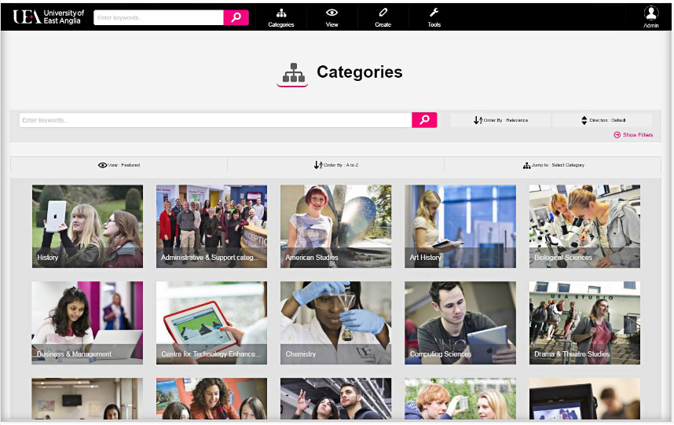Open the Order By A to Z selector
The width and height of the screenshot is (674, 425).
point(335,165)
